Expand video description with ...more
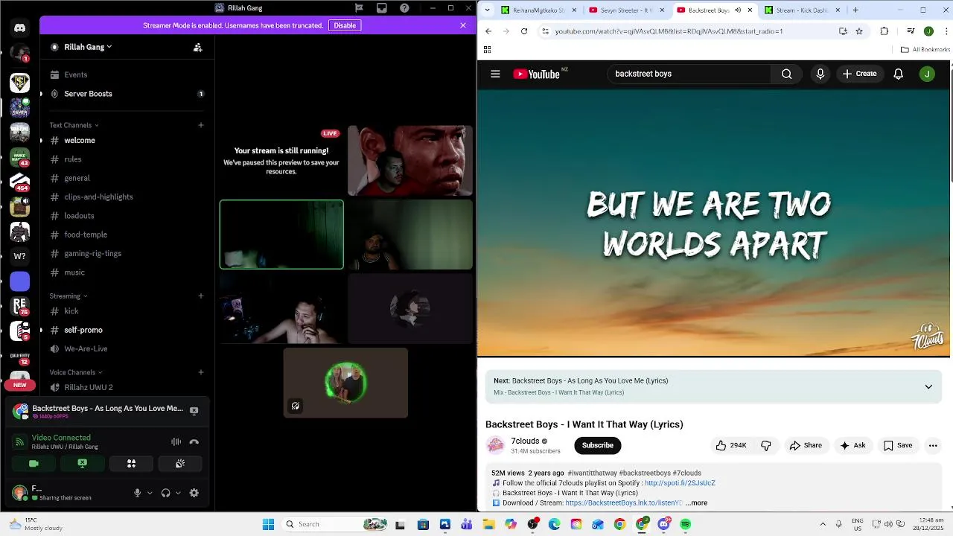This screenshot has width=953, height=536. click(697, 502)
